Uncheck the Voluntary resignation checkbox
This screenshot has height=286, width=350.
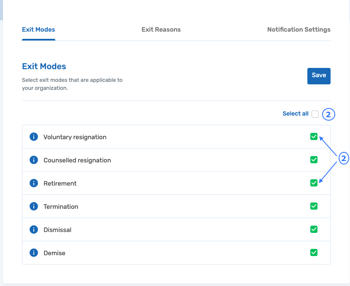pyautogui.click(x=314, y=137)
